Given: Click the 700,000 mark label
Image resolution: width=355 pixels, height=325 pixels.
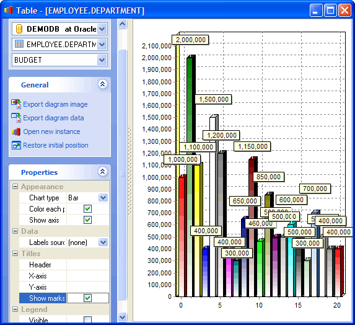Looking at the screenshot, I should (x=315, y=189).
